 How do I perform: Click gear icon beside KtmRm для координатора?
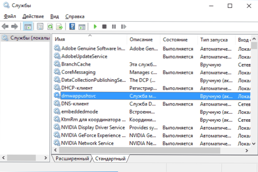point(57,119)
